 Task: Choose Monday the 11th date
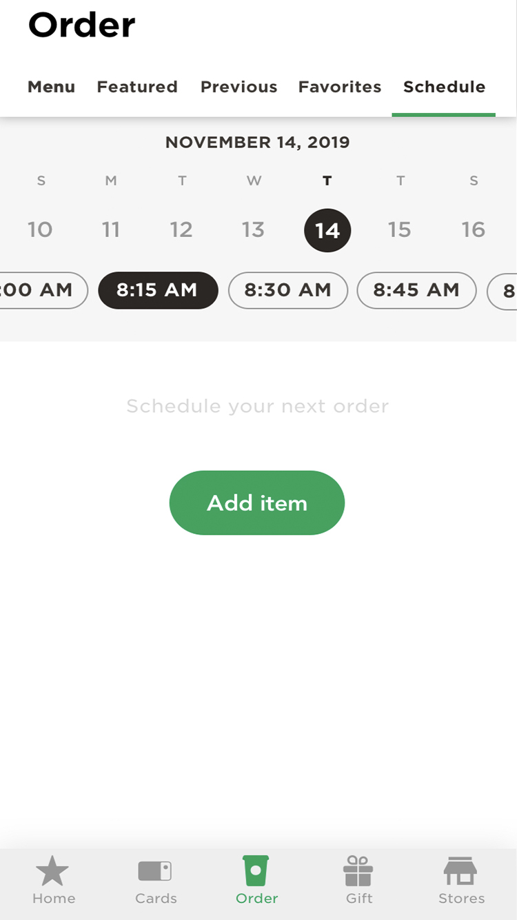click(x=111, y=229)
